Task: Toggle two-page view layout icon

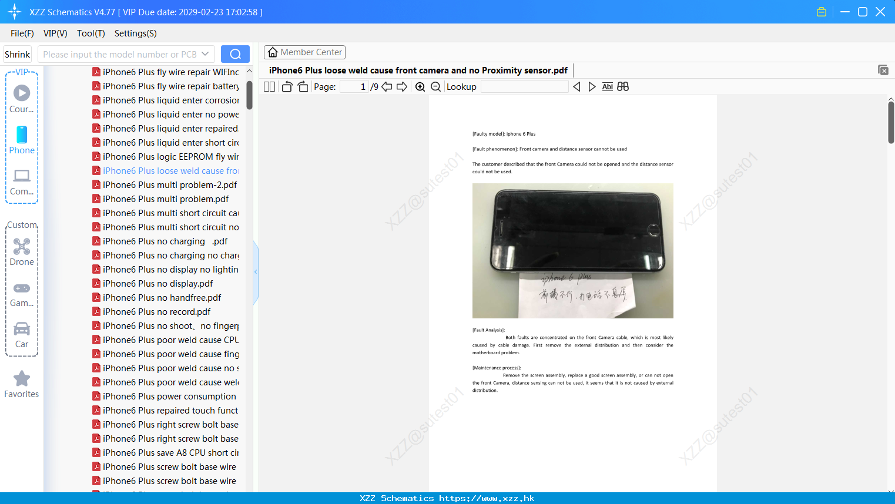Action: (270, 87)
